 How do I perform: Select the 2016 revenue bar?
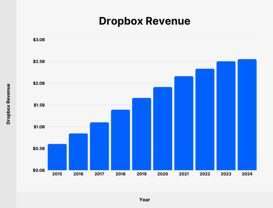pyautogui.click(x=78, y=151)
